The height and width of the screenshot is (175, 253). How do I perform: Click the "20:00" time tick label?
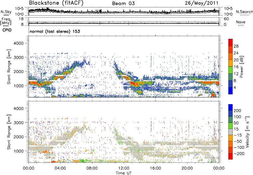point(187,168)
